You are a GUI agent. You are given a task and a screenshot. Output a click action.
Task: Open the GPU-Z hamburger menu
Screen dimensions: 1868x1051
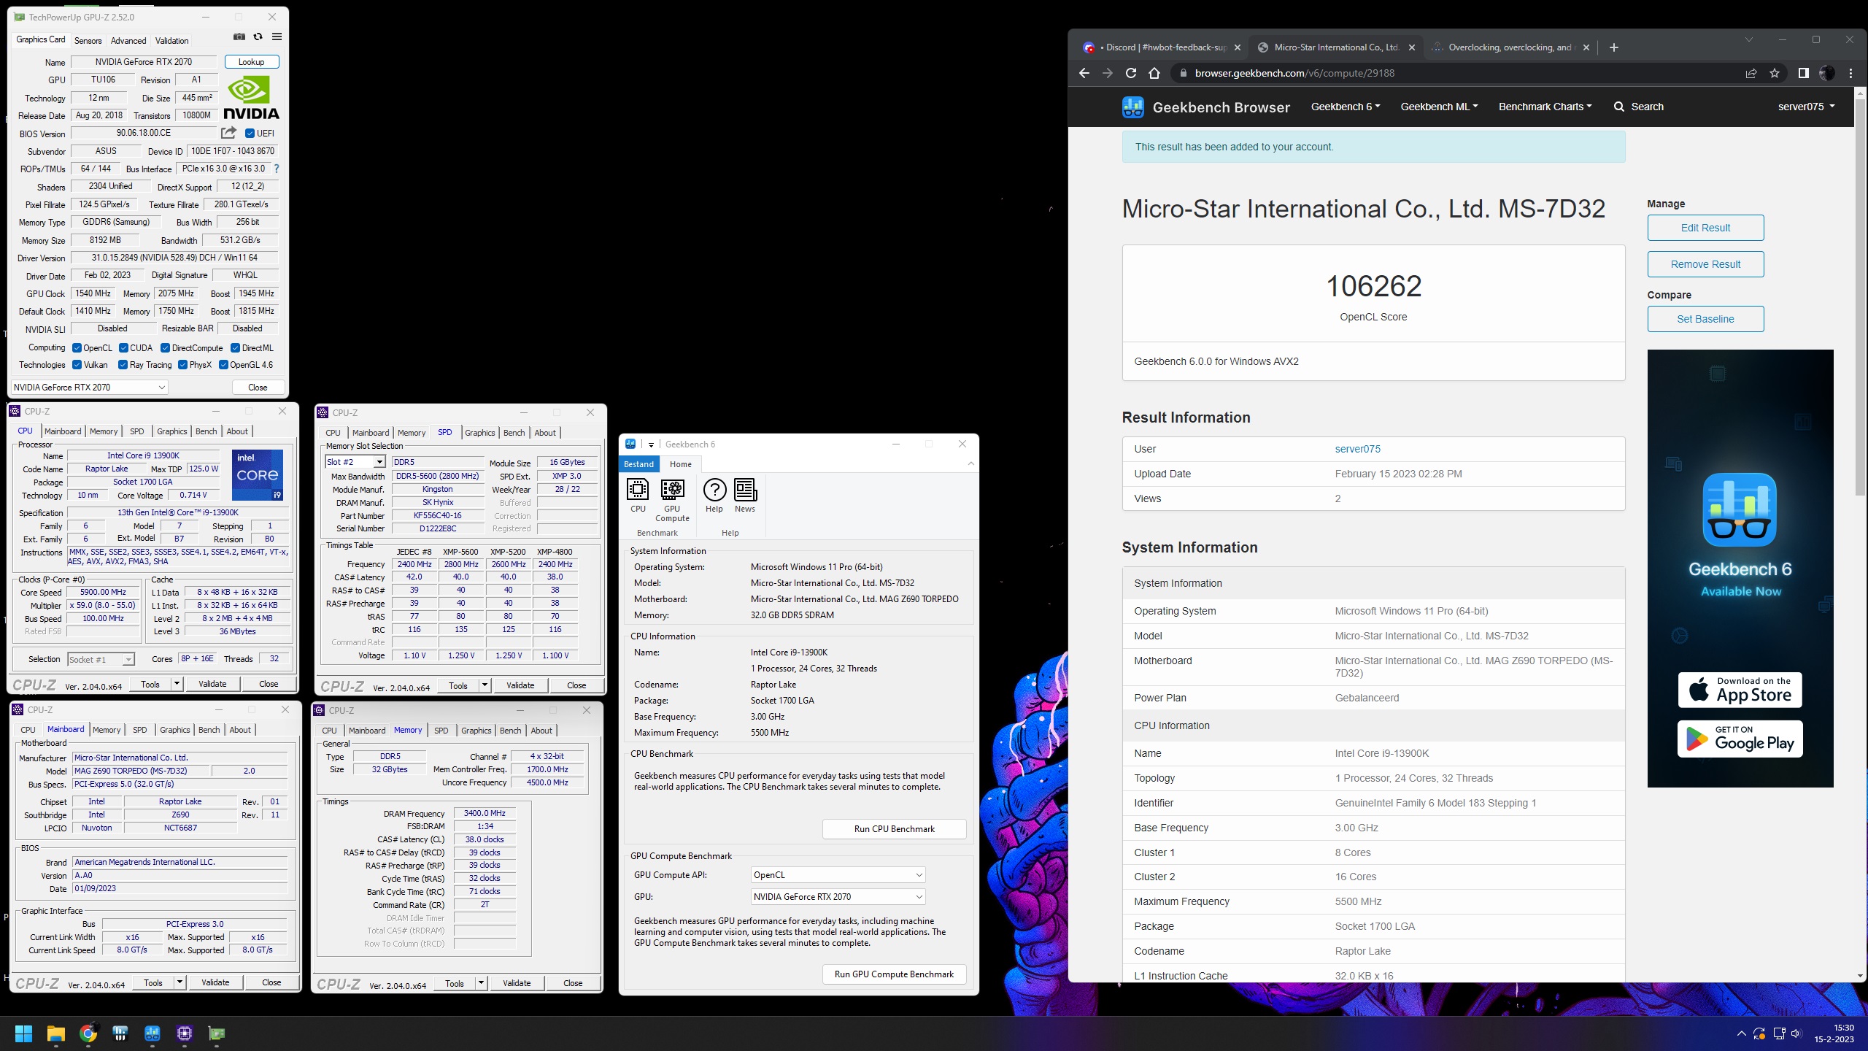click(277, 37)
